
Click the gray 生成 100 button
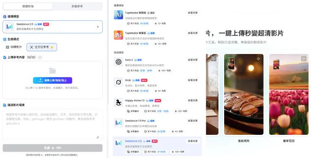52,148
